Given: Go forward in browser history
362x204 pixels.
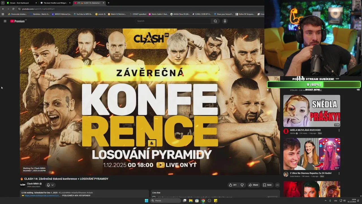Looking at the screenshot, I should [x=8, y=9].
